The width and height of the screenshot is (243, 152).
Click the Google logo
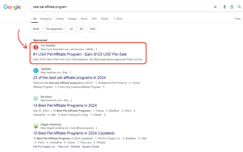click(x=12, y=7)
